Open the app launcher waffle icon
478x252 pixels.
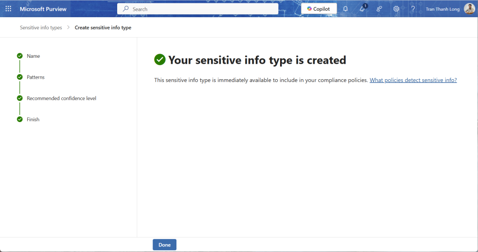[8, 9]
